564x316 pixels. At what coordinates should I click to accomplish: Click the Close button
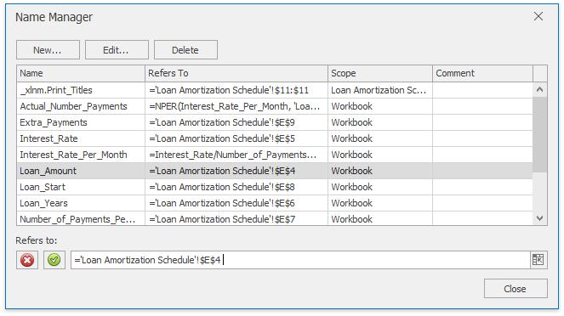click(x=516, y=288)
